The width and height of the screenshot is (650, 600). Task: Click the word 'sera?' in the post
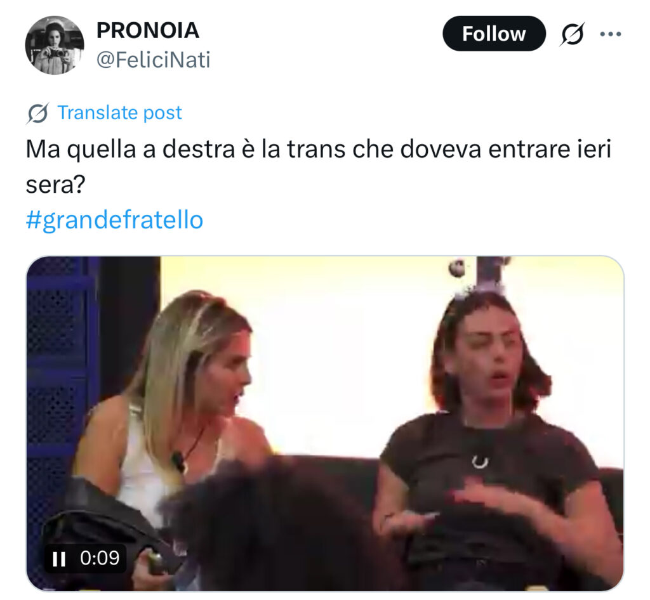[56, 185]
